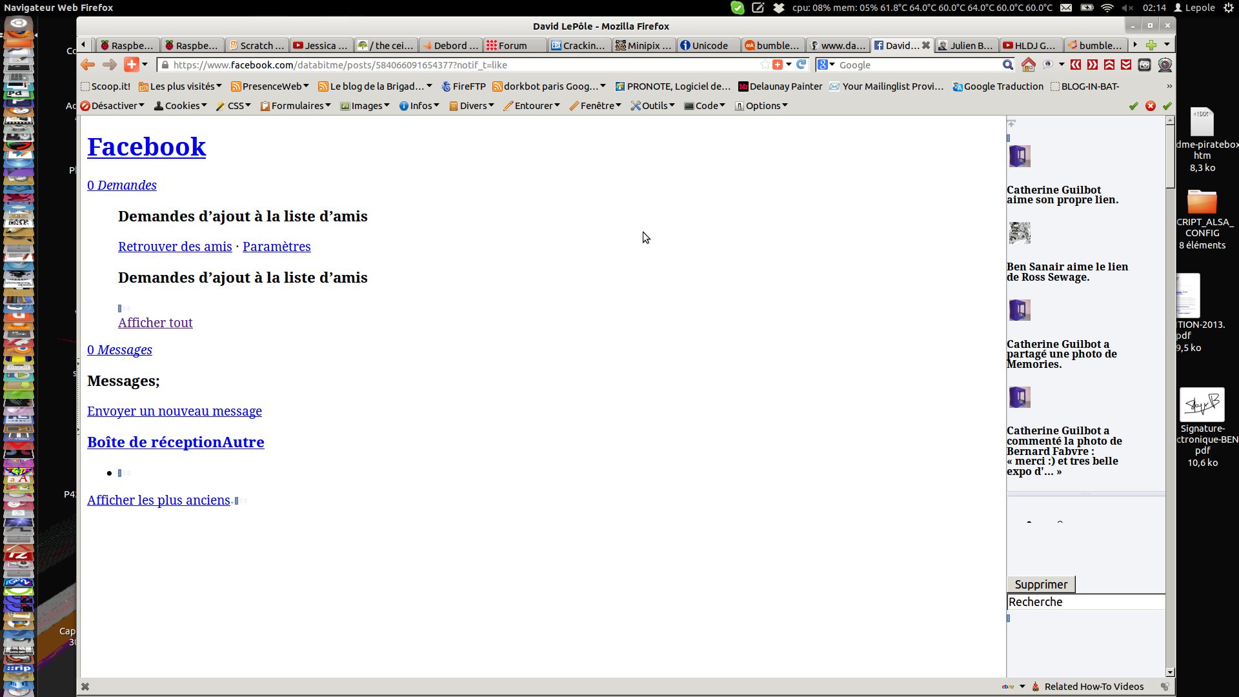The height and width of the screenshot is (697, 1239).
Task: Click the Supprimer button
Action: (1040, 584)
